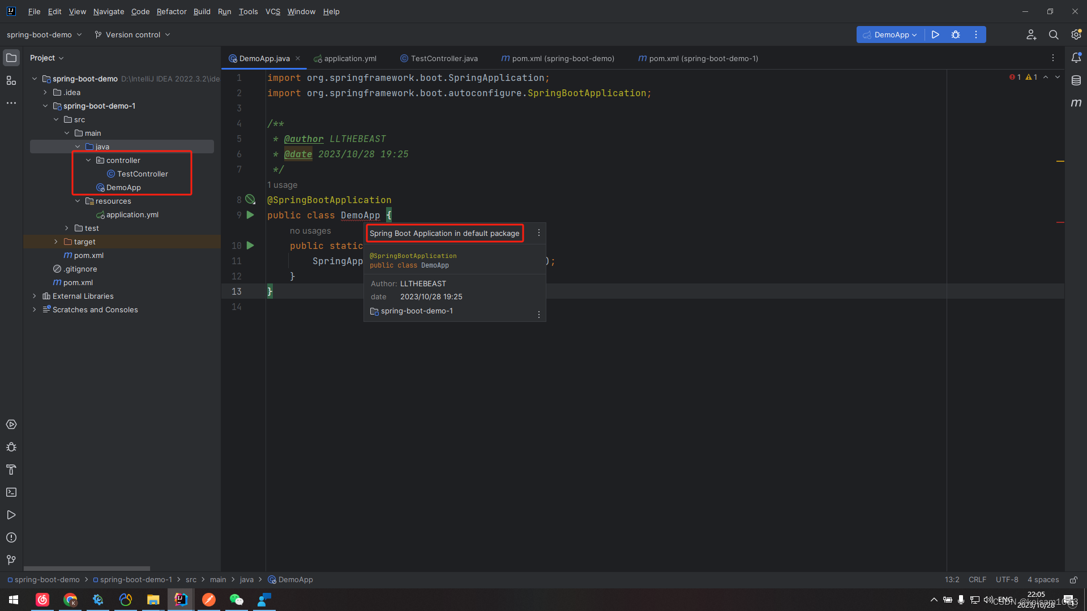Screen dimensions: 1087x611
Task: Switch to application.yml editor tab
Action: [345, 58]
